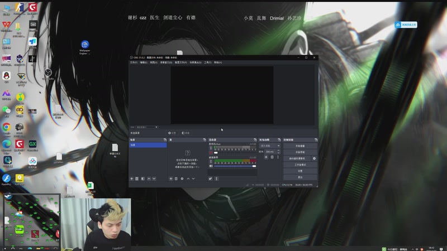The height and width of the screenshot is (251, 447).
Task: Open OBS Studio desktop shortcut
Action: pos(48,74)
